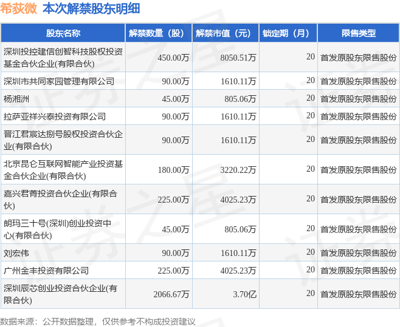Select the 3.70亿 market value cell
This screenshot has width=400, height=327.
[244, 294]
